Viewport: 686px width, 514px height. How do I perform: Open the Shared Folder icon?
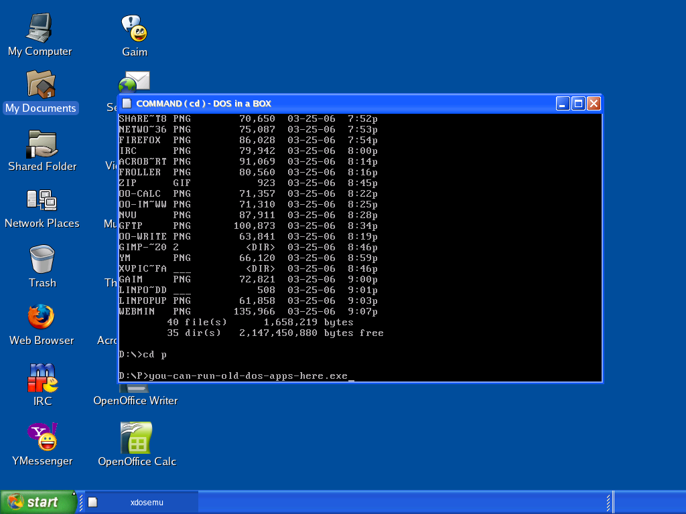tap(42, 143)
